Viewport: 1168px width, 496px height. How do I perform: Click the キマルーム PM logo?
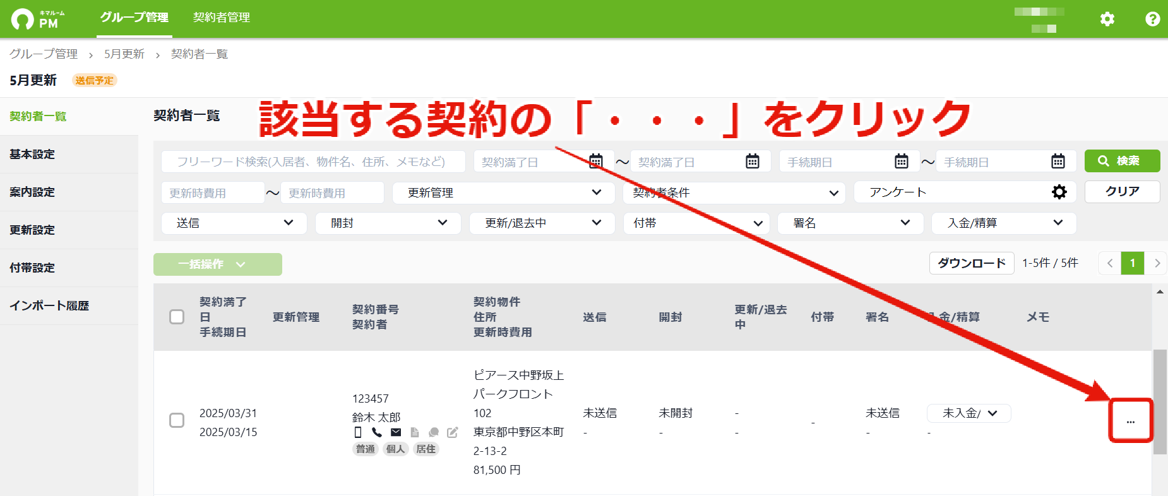[x=39, y=19]
